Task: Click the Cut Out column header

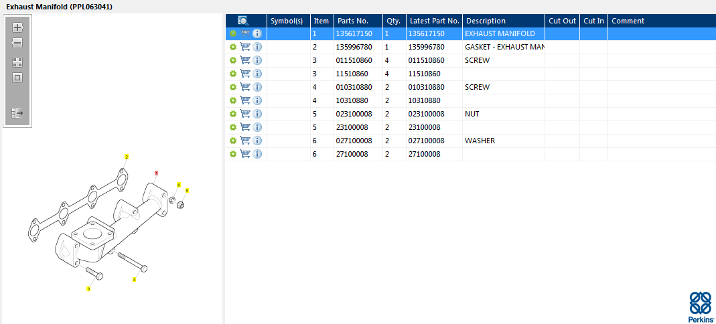Action: tap(563, 21)
